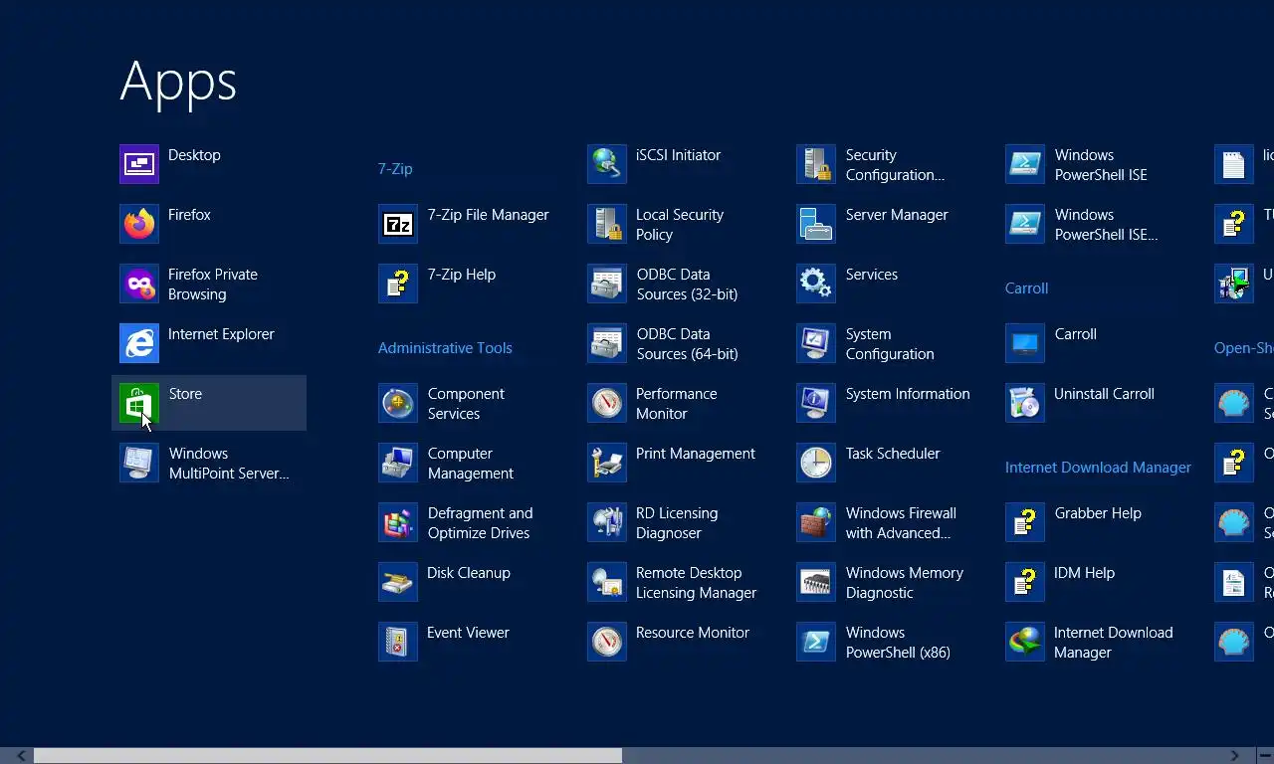The width and height of the screenshot is (1274, 764).
Task: Open the Windows Firewall with Advanced icon
Action: [816, 522]
